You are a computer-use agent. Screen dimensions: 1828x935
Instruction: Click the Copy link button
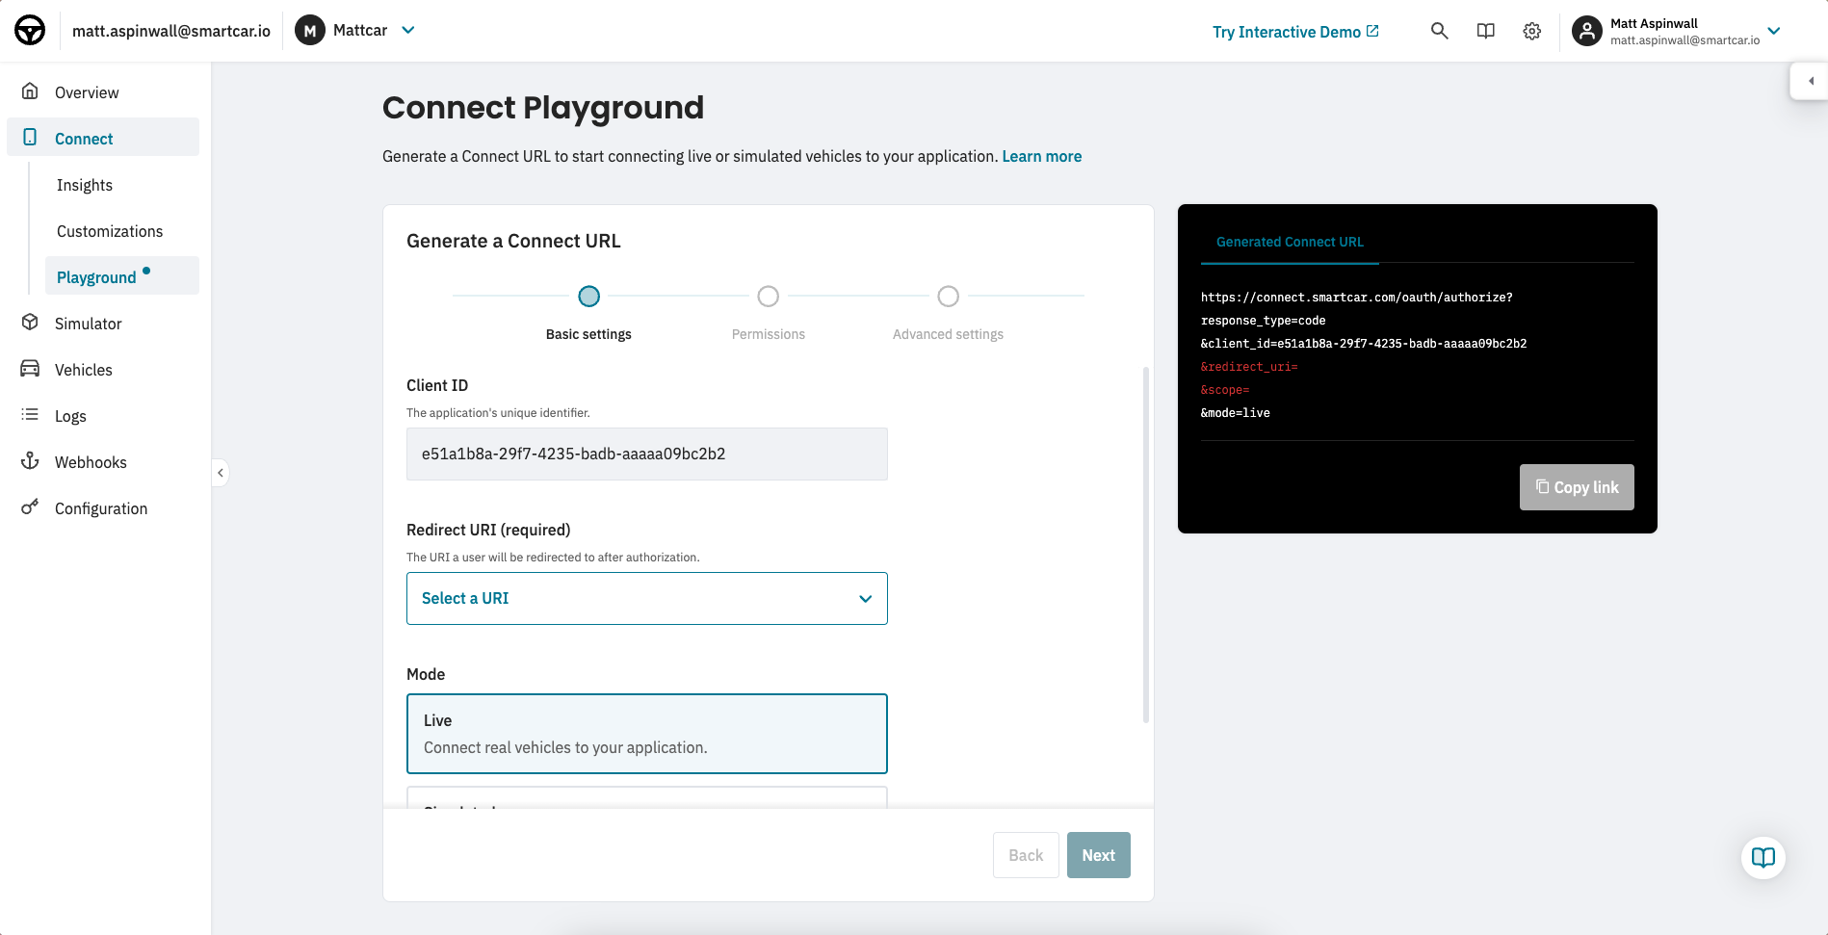coord(1577,487)
